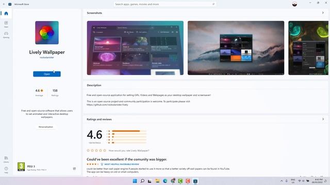Click the Lively Wallpaper app logo
The image size is (330, 185).
[x=47, y=33]
